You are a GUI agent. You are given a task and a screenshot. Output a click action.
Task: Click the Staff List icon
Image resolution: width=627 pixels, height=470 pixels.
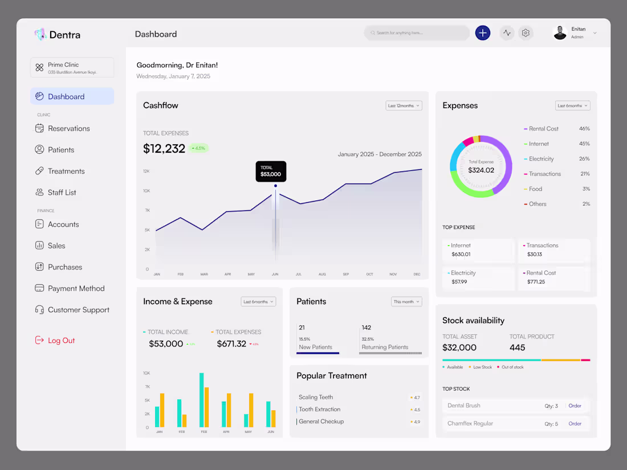click(39, 192)
